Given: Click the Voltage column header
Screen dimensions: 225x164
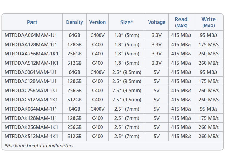Looking at the screenshot, I should click(x=157, y=22).
